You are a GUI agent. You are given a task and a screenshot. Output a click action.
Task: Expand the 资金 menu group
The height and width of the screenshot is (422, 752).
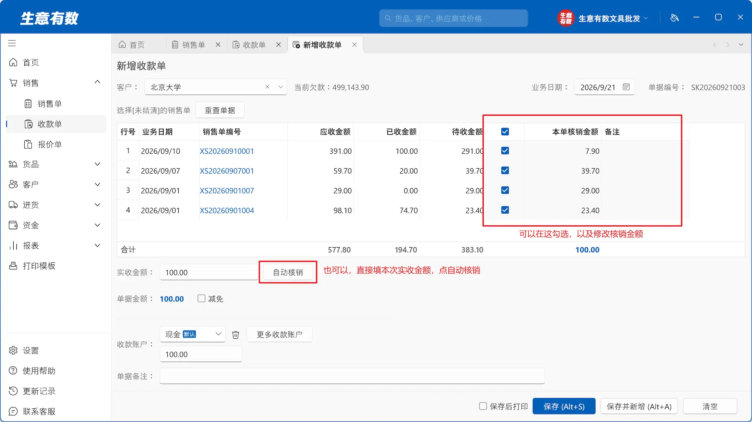pos(98,225)
